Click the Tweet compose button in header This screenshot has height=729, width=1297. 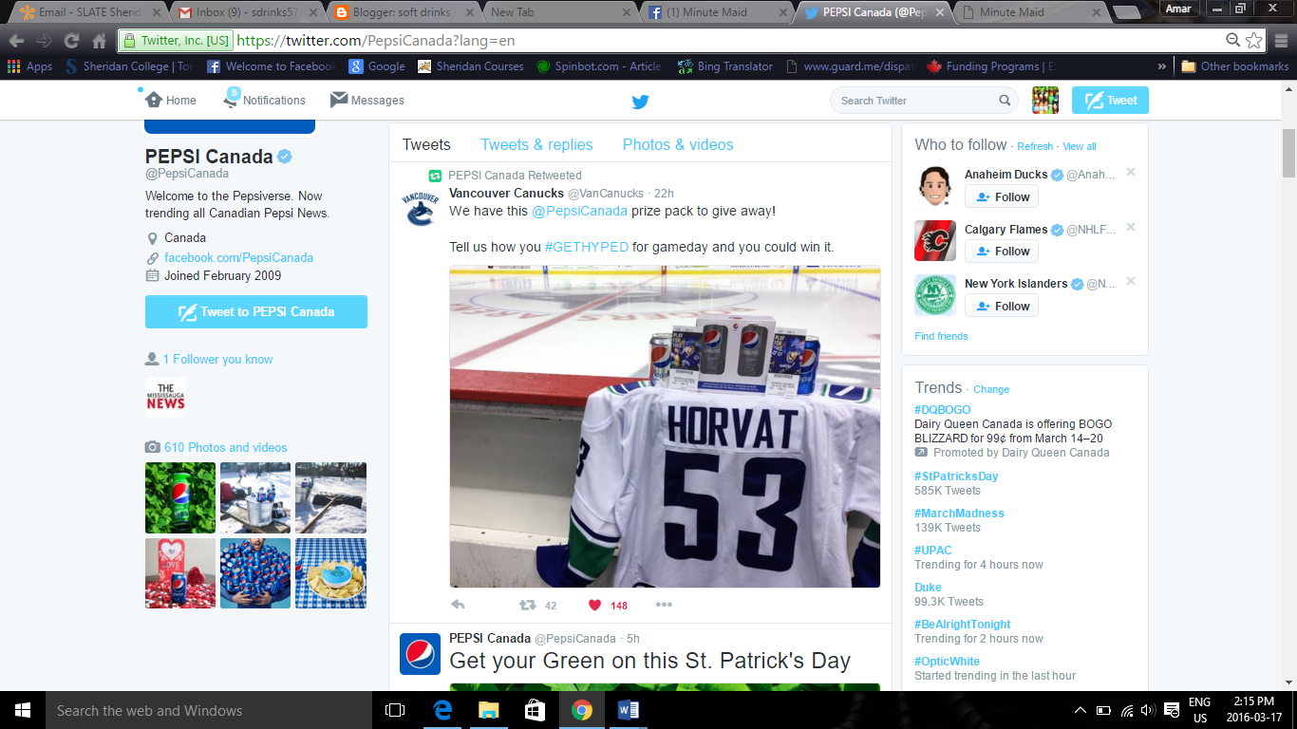pyautogui.click(x=1110, y=100)
